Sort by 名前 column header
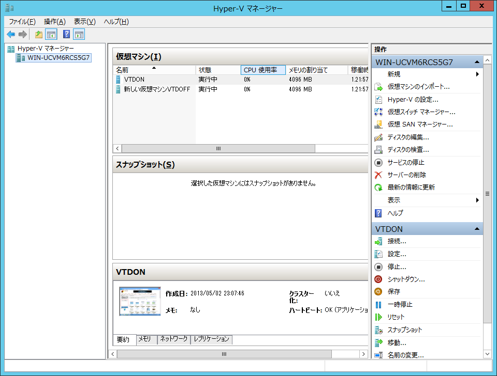 (154, 70)
